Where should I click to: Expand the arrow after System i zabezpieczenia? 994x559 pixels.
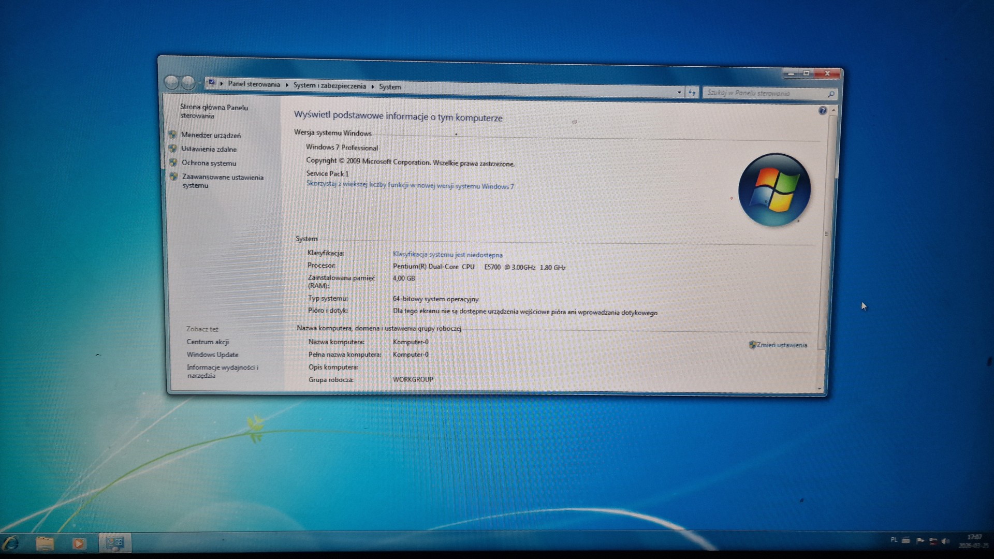pyautogui.click(x=372, y=86)
